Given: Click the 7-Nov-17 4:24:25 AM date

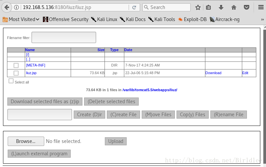Looking at the screenshot, I should pos(142,65).
